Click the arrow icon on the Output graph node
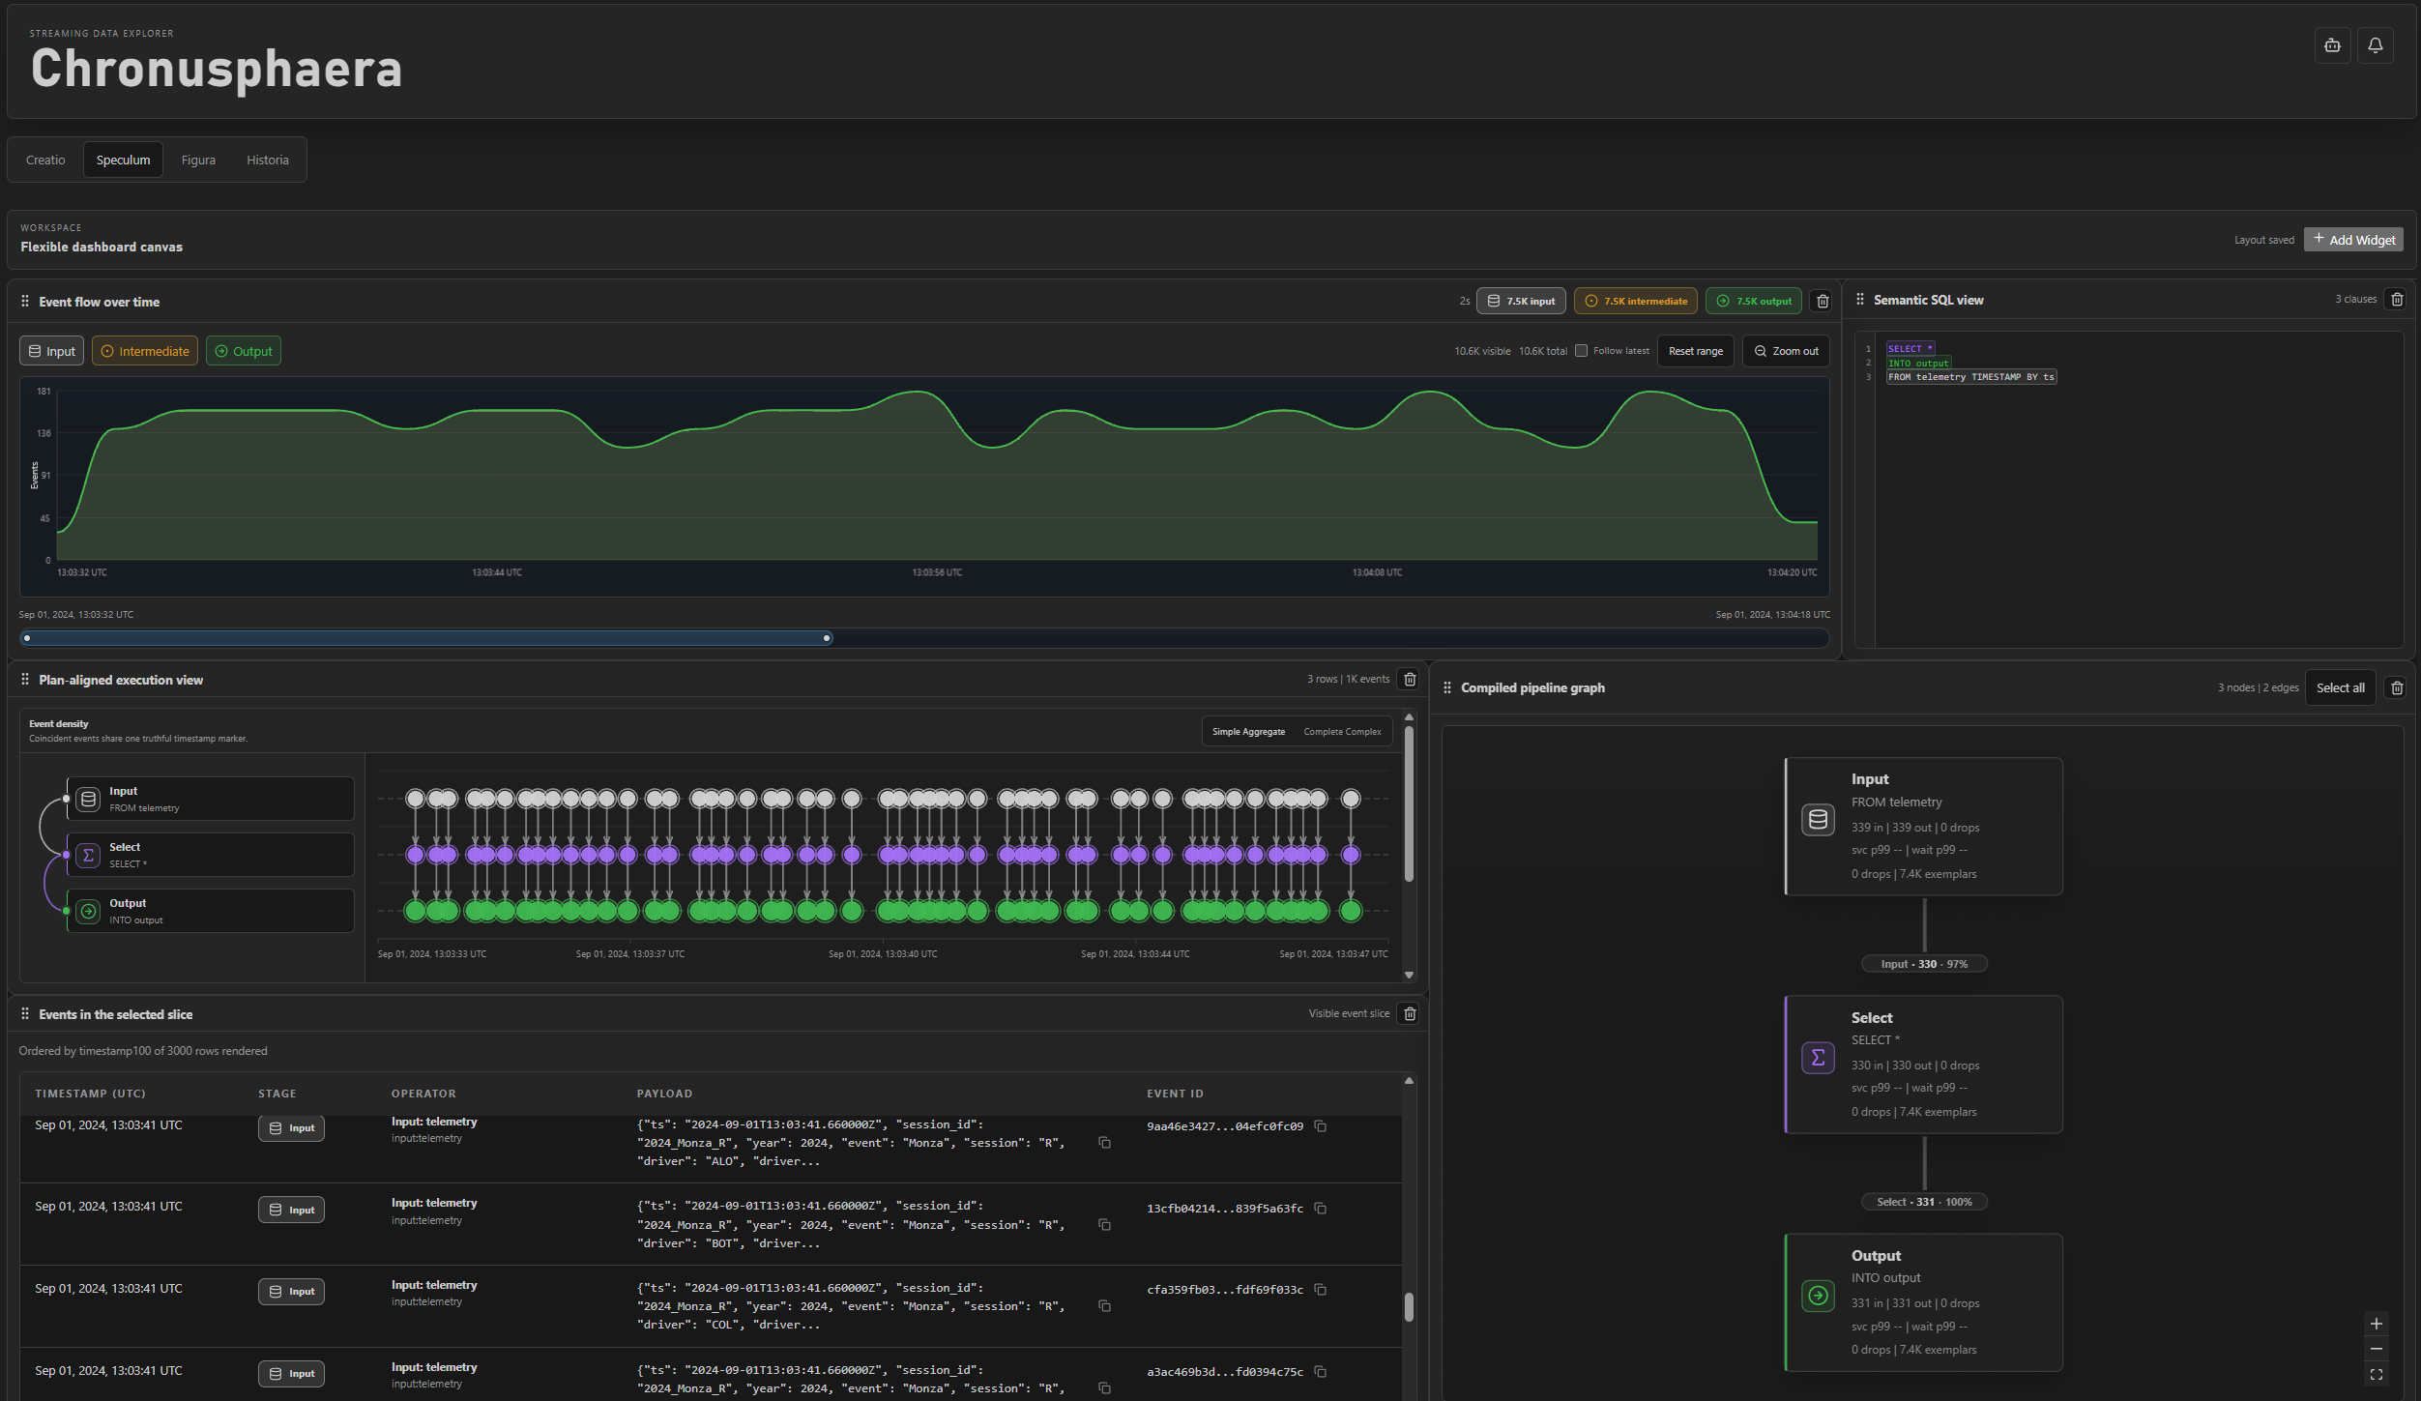The height and width of the screenshot is (1401, 2421). tap(1818, 1296)
